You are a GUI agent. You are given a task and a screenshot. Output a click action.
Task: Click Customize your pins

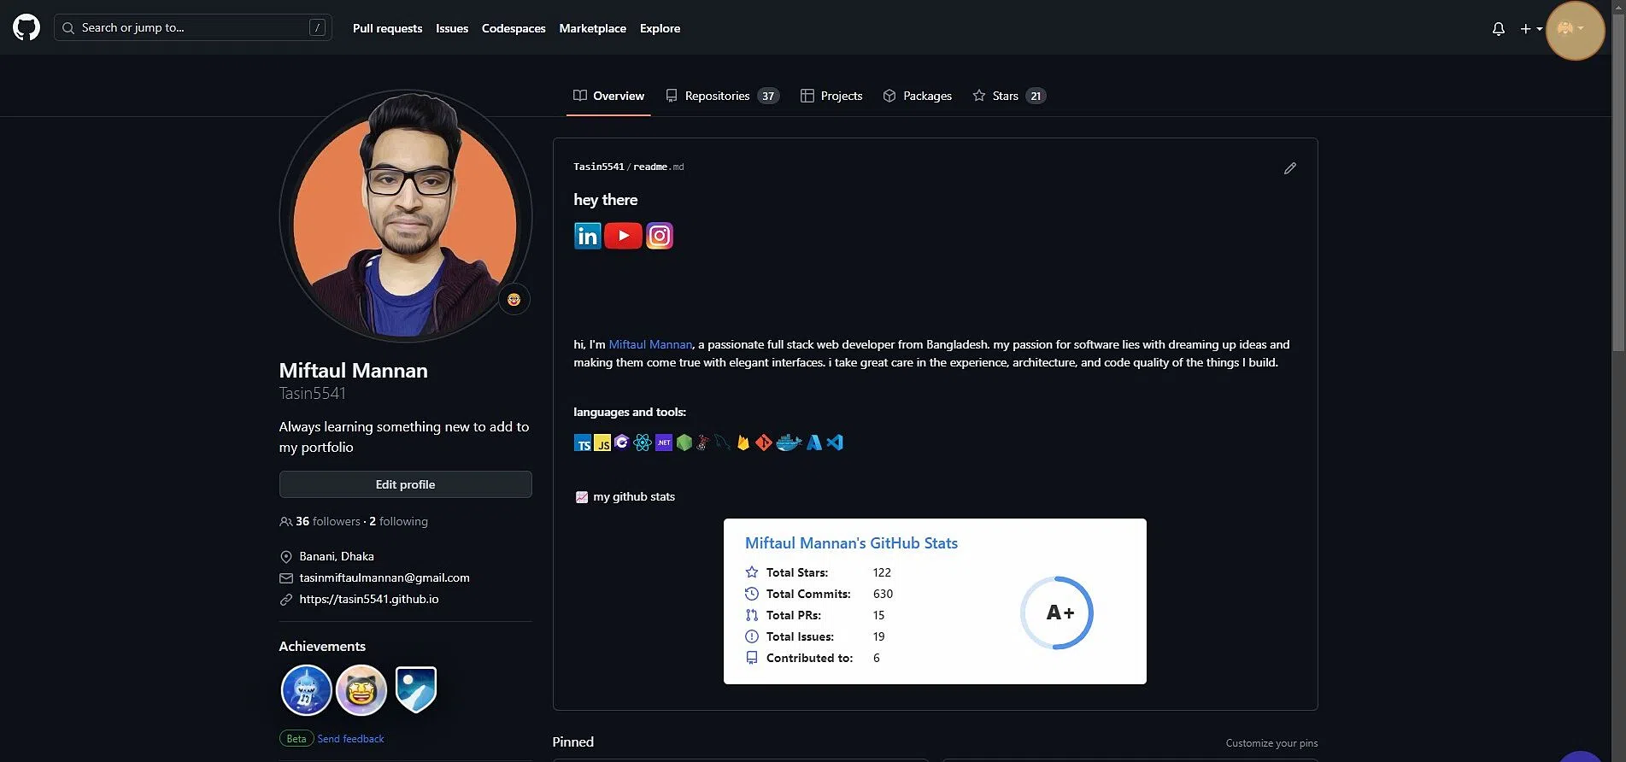1271,743
